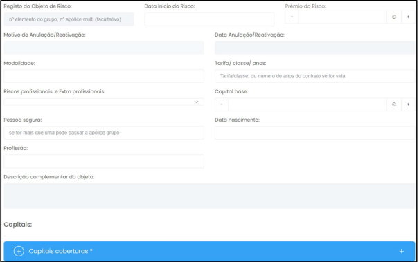Click the circled plus icon on Capitais coberturas
This screenshot has height=262, width=419.
coord(19,251)
